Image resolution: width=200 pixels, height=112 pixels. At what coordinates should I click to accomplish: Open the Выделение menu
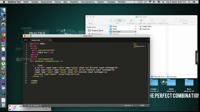point(47,2)
